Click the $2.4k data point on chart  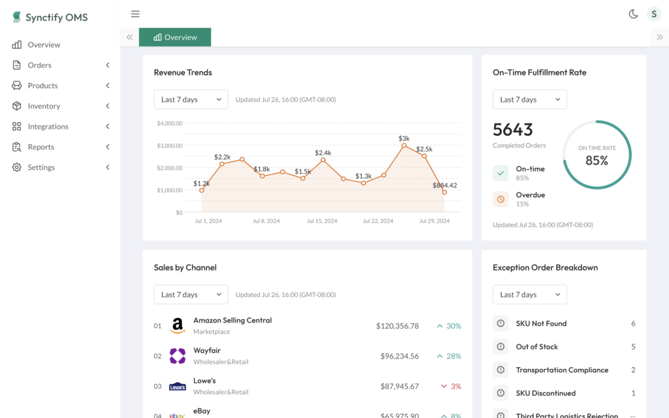pyautogui.click(x=323, y=160)
